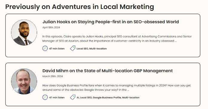This screenshot has width=208, height=109.
Task: Click '47 min listen' in Julian Hooks card
Action: click(x=57, y=49)
